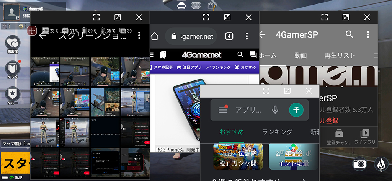The image size is (392, 181).
Task: Tap the game camera icon
Action: click(359, 164)
